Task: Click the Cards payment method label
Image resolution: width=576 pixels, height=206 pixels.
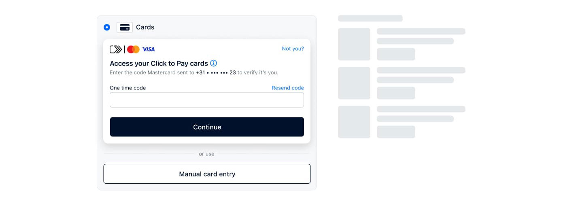Action: tap(145, 27)
